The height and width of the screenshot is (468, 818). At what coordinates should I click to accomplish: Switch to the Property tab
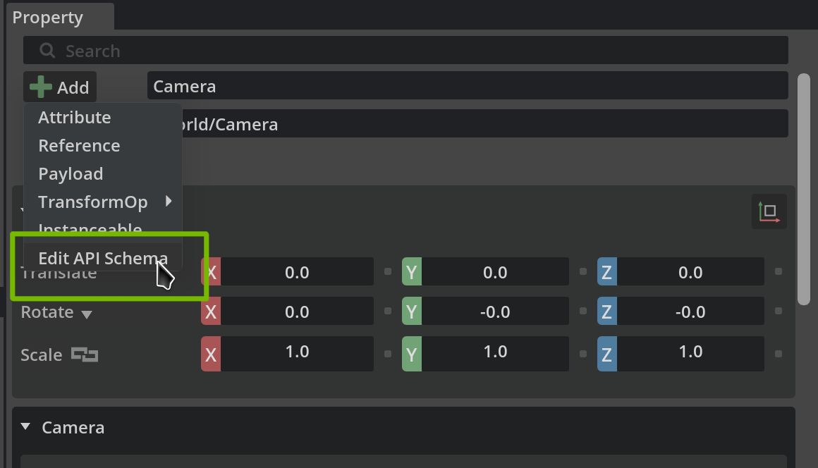pos(48,18)
